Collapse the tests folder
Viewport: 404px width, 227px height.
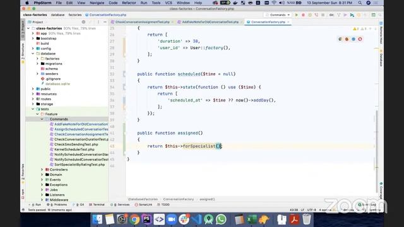(33, 109)
